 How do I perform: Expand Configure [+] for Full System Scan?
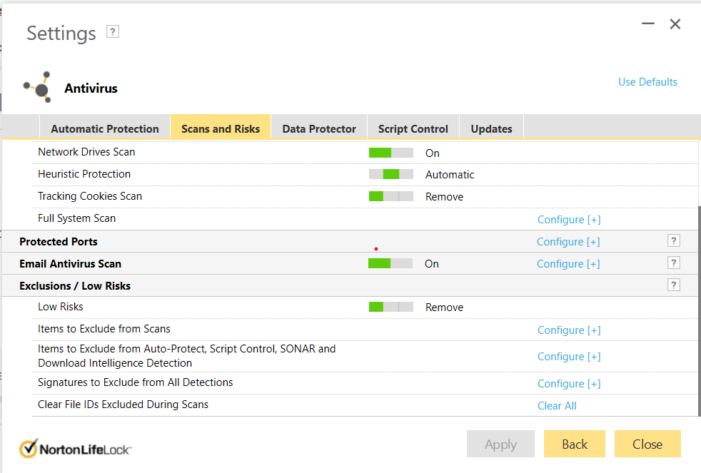click(568, 220)
